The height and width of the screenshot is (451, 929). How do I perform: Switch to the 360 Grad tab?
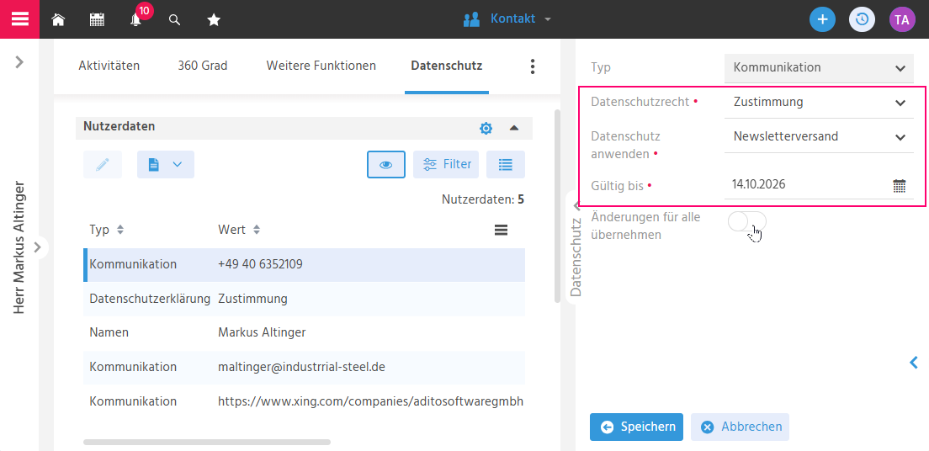point(203,66)
